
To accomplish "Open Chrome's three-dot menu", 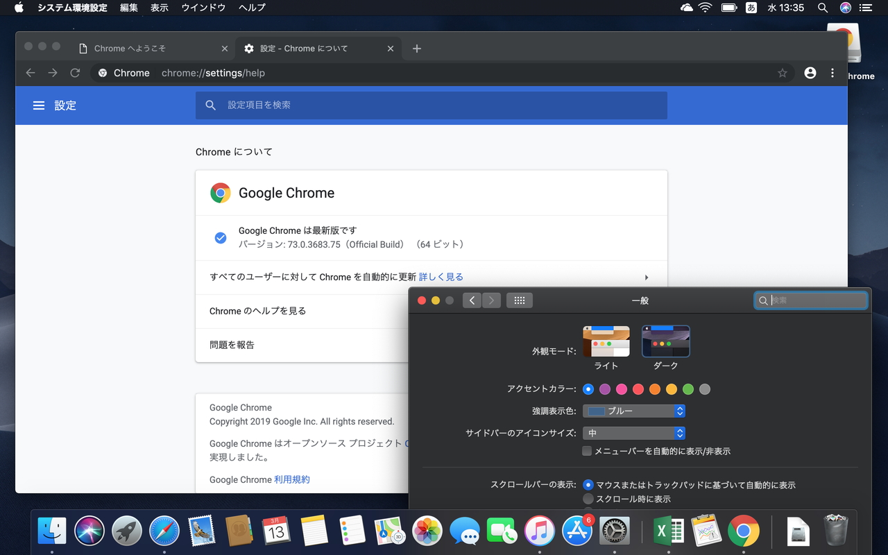I will [832, 73].
